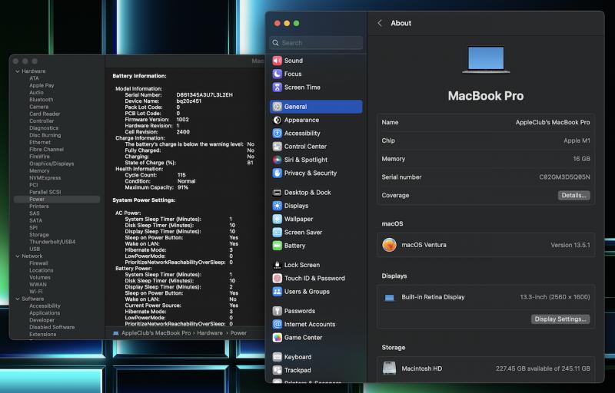The height and width of the screenshot is (393, 615).
Task: Click the macOS Ventura logo icon
Action: click(x=390, y=245)
